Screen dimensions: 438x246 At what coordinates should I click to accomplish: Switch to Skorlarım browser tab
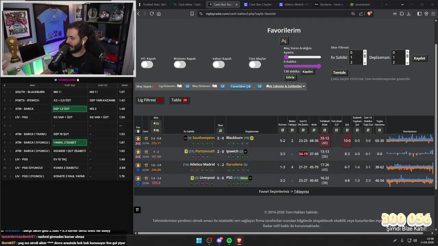coord(329,4)
